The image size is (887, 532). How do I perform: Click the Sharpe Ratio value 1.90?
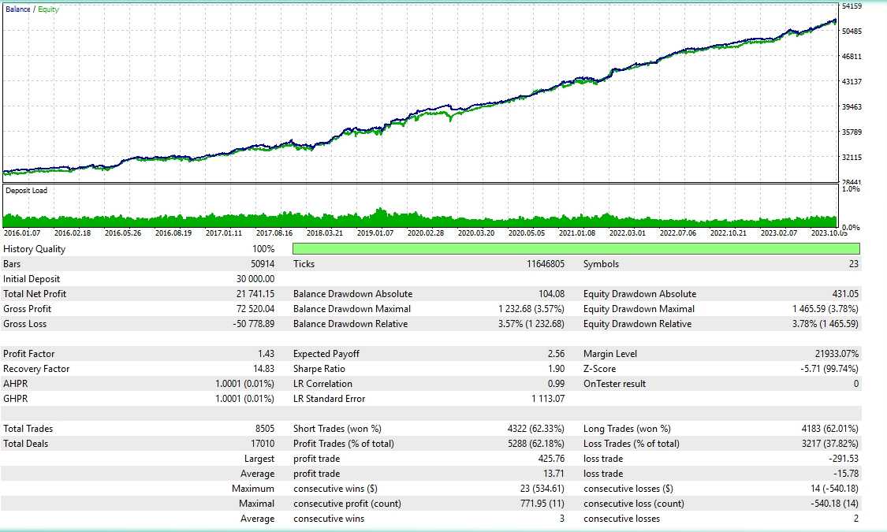coord(555,369)
